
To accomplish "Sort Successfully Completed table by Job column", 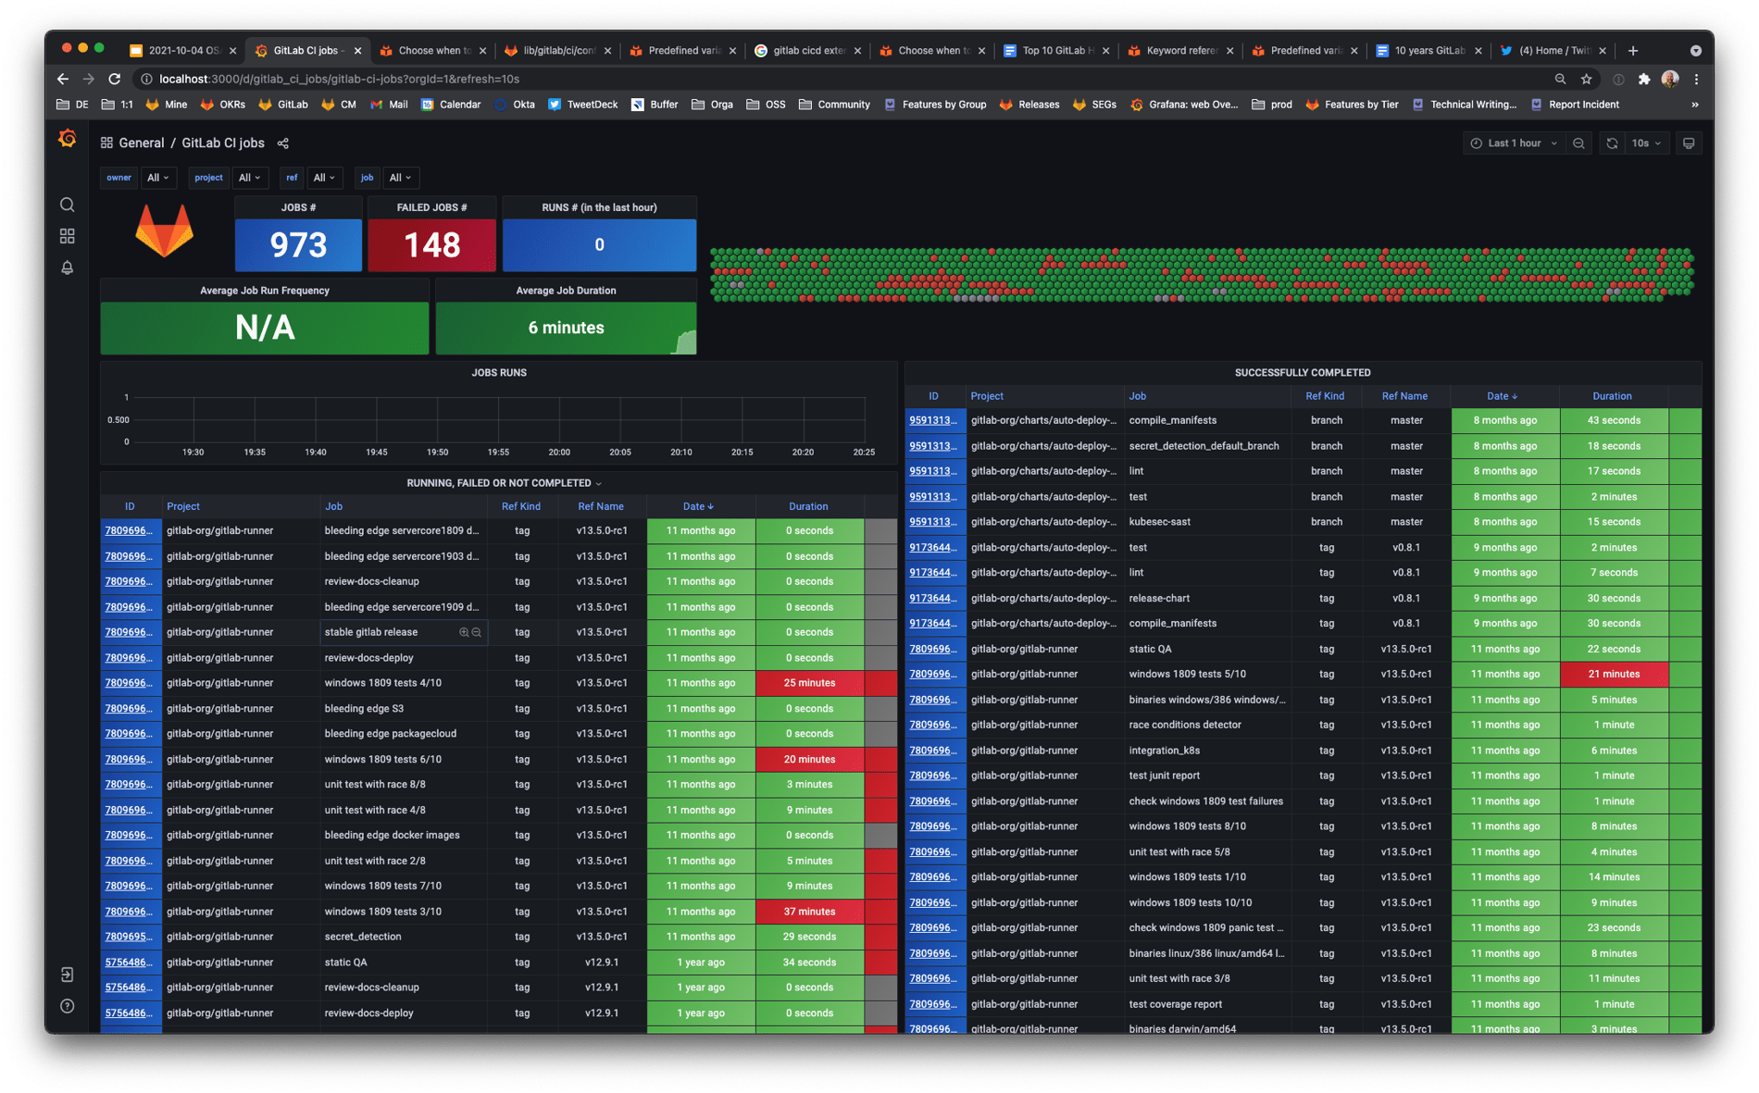I will [x=1137, y=397].
